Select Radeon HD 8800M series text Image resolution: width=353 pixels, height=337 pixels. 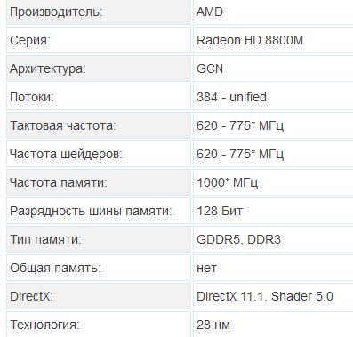click(x=250, y=40)
